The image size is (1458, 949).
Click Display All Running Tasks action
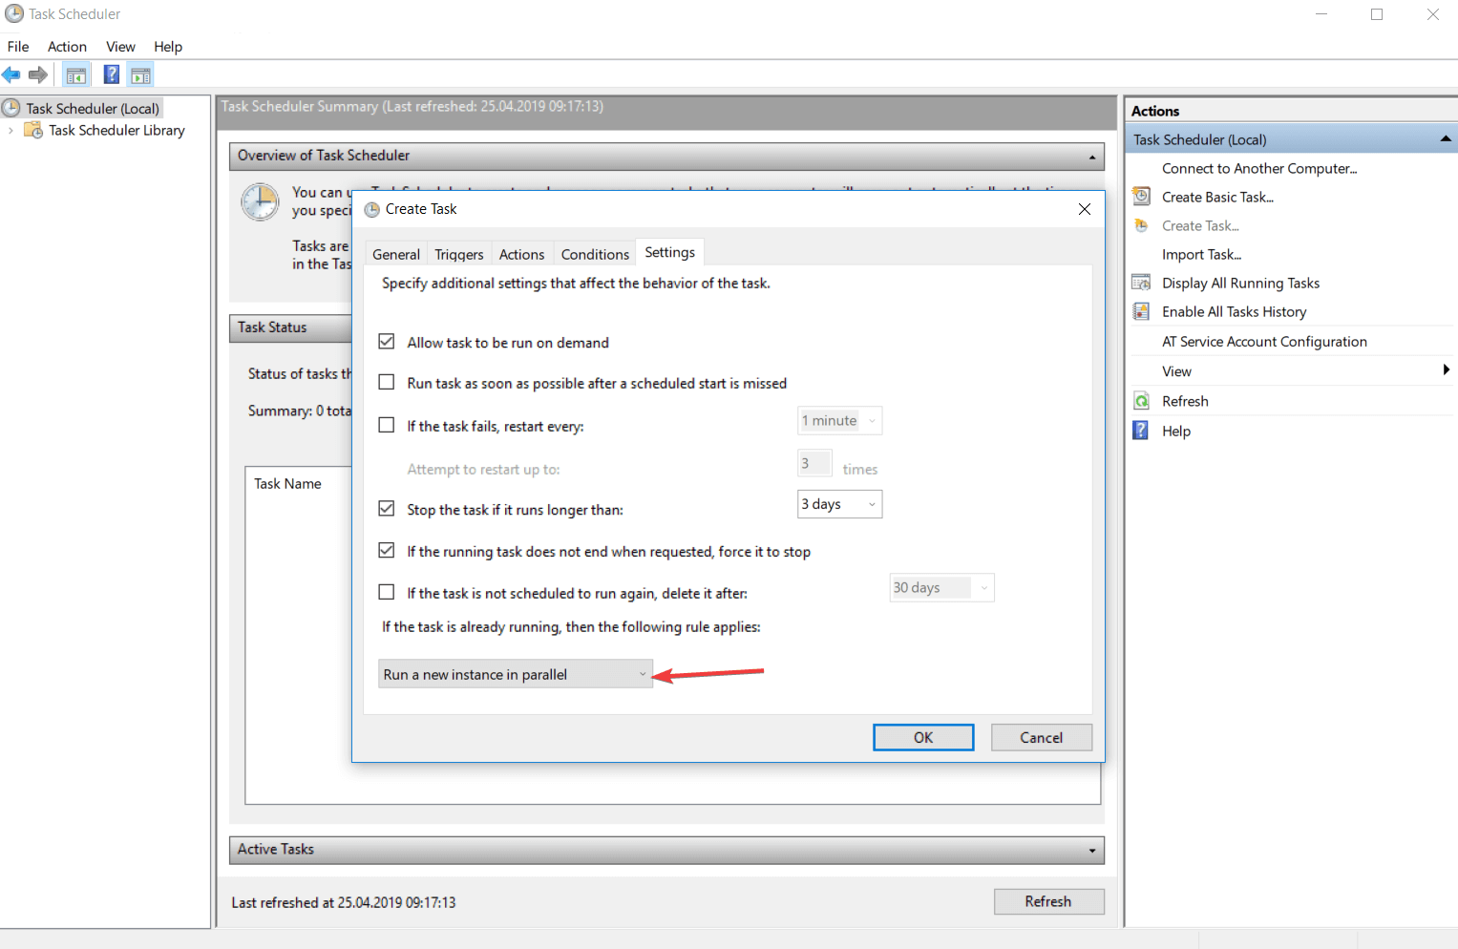tap(1241, 283)
